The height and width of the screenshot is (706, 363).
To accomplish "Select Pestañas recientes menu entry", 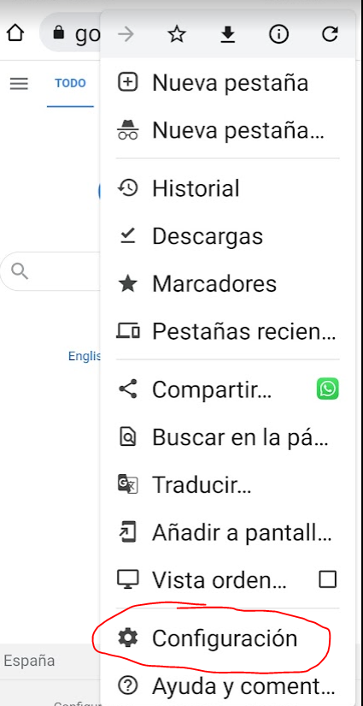I will tap(228, 332).
